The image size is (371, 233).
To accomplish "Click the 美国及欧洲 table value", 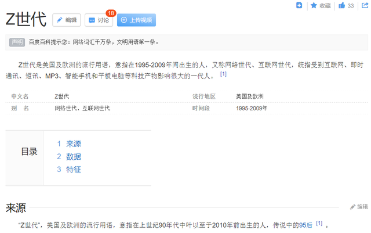I will click(250, 96).
